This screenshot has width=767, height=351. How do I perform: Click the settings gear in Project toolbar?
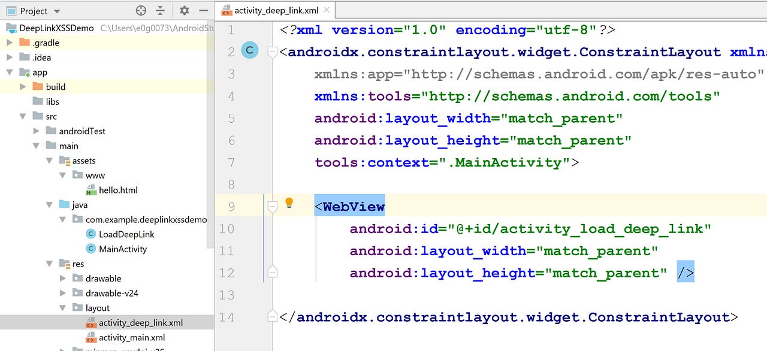click(x=183, y=10)
